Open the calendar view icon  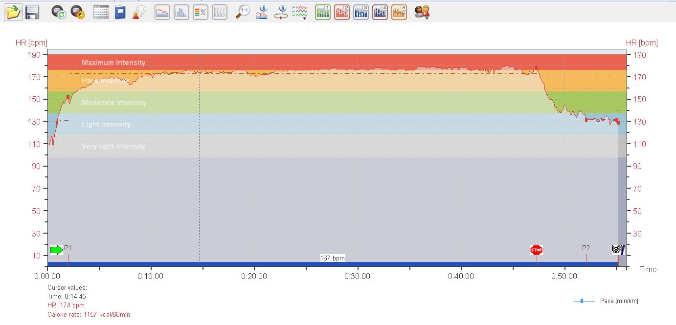tap(101, 12)
